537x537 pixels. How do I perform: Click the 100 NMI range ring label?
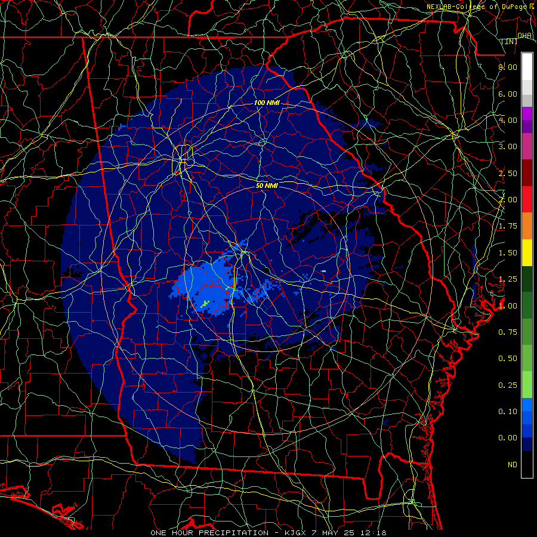pyautogui.click(x=267, y=103)
